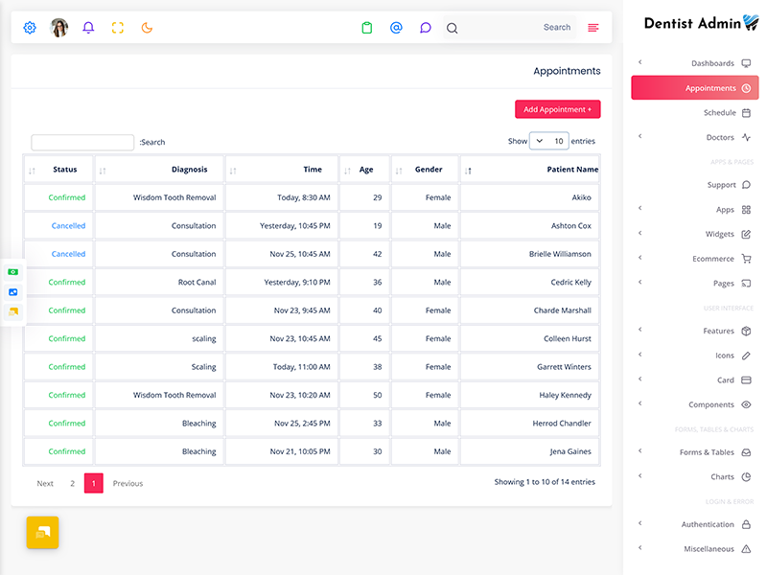This screenshot has width=767, height=575.
Task: Open the yellow floating chat button
Action: pos(42,533)
